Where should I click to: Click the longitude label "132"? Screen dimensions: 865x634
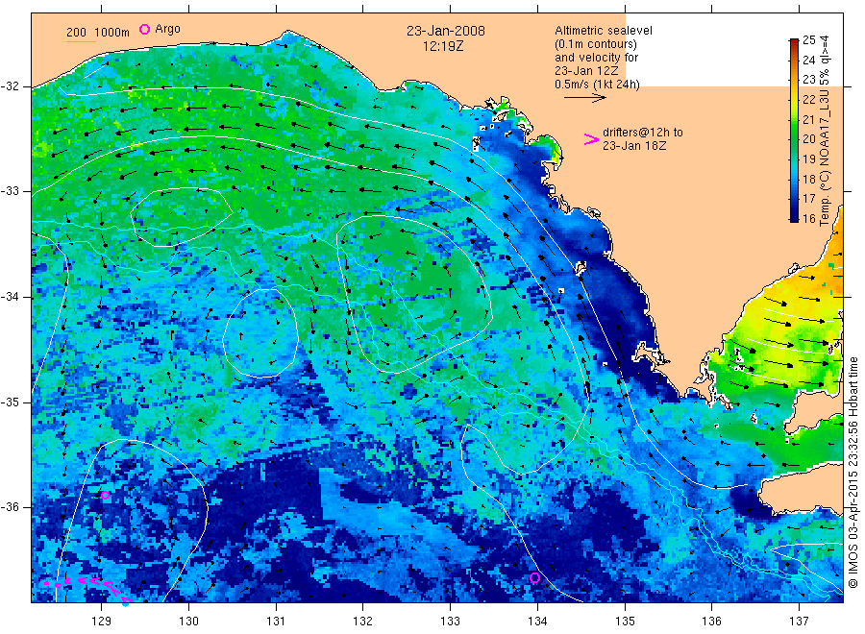click(x=363, y=622)
